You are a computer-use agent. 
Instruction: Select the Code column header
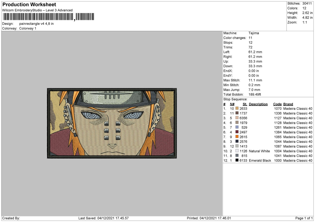point(277,104)
